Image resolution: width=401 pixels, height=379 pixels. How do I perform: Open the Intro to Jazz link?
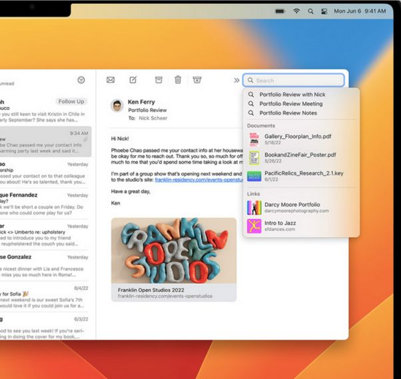301,226
